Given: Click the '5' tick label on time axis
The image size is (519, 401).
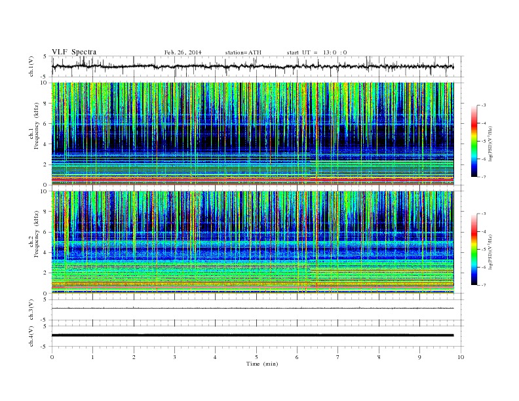Looking at the screenshot, I should coord(256,357).
